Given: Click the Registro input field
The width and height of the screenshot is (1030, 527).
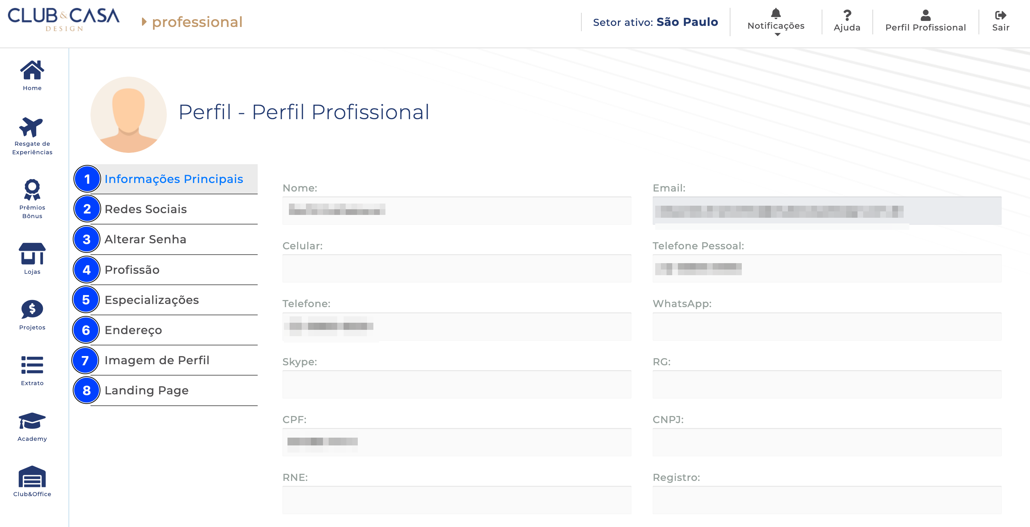Looking at the screenshot, I should 827,500.
